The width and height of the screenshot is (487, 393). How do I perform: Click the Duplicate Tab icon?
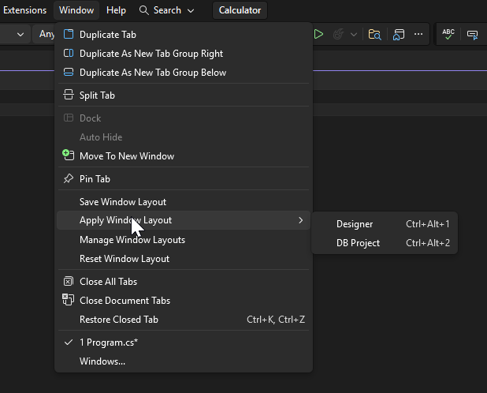click(x=68, y=35)
